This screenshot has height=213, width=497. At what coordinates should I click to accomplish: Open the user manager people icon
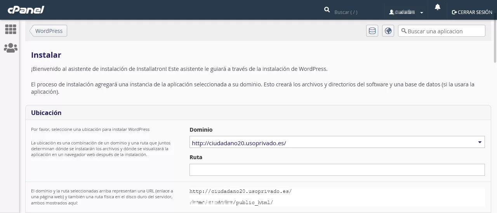pyautogui.click(x=10, y=48)
